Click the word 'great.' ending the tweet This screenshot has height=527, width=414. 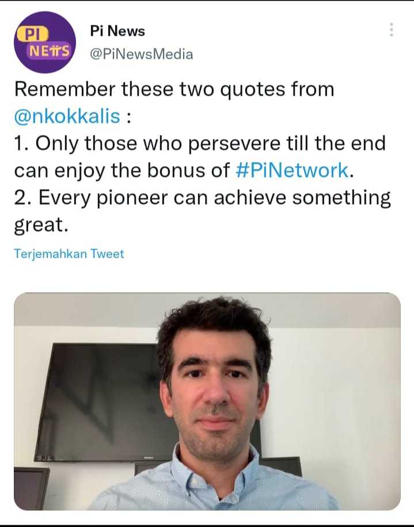[41, 225]
